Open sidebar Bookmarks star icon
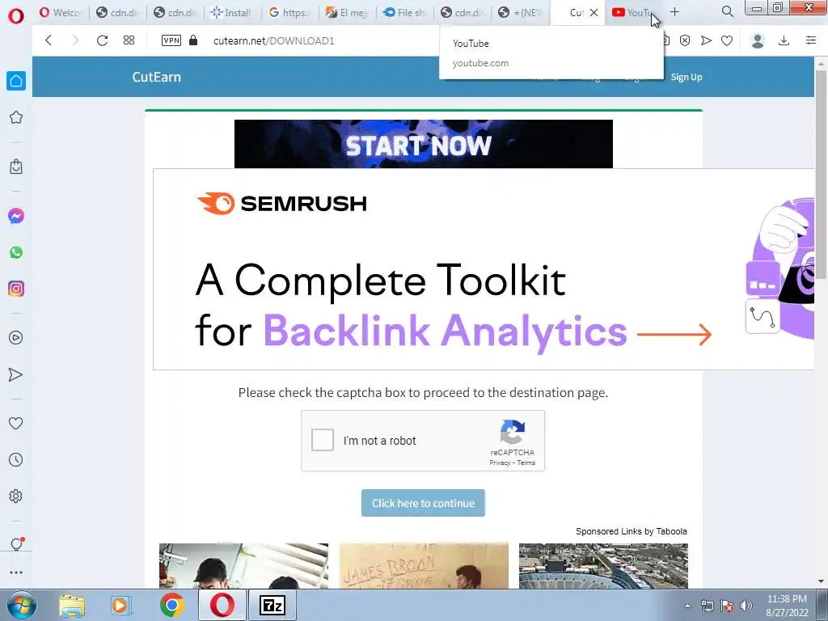This screenshot has height=621, width=828. (x=16, y=117)
